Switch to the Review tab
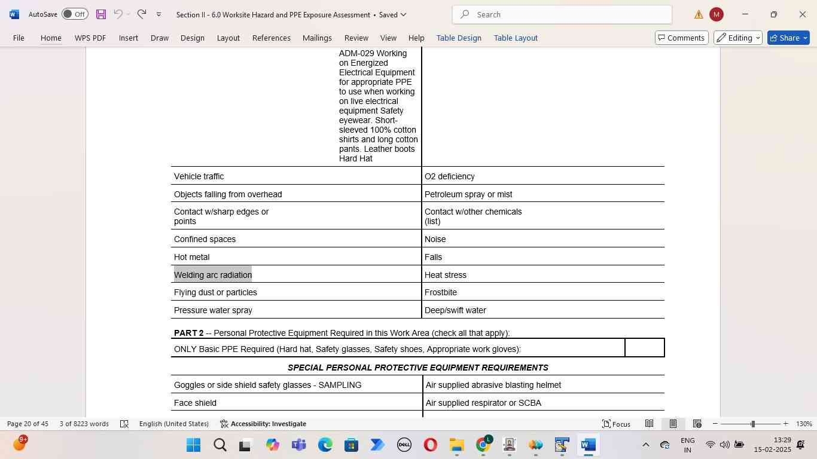The height and width of the screenshot is (459, 817). click(356, 38)
